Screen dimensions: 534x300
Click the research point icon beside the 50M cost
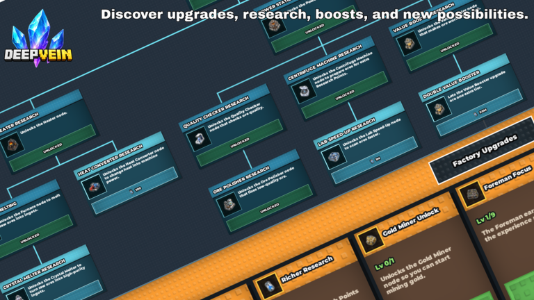[476, 114]
